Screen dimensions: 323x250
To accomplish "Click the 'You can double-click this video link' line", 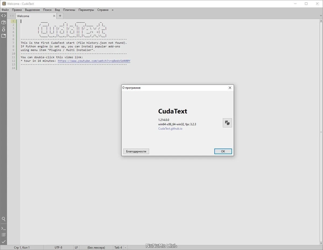I will (x=52, y=57).
